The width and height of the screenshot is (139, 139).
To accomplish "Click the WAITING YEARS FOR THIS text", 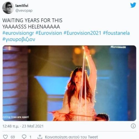I will coord(32,20).
